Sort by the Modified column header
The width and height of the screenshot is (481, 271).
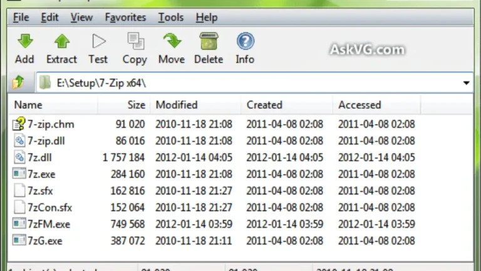(195, 105)
